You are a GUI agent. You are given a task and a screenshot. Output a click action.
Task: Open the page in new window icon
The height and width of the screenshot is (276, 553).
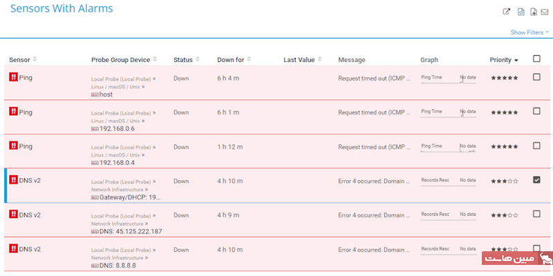pyautogui.click(x=505, y=12)
